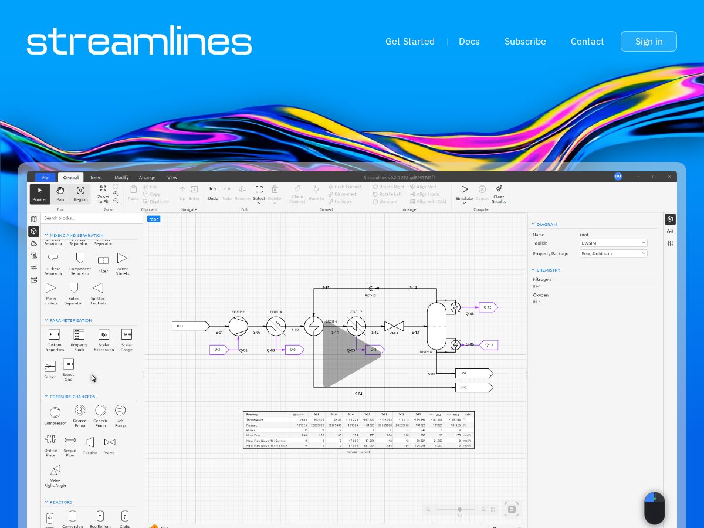
Task: Pick the Scalar Expression block
Action: (x=104, y=340)
